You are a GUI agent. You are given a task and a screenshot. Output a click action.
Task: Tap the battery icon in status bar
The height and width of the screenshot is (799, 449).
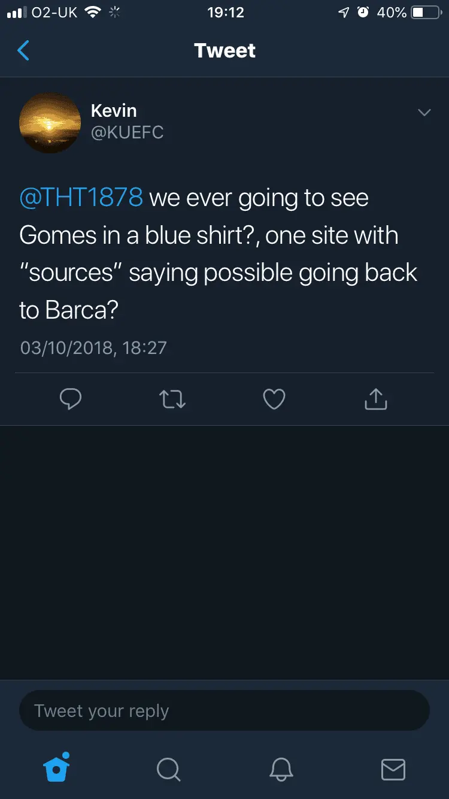click(426, 13)
